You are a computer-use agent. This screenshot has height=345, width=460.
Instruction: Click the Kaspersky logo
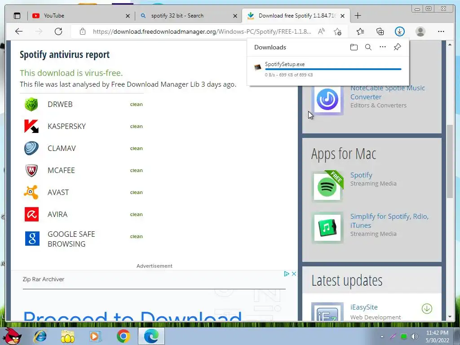[x=31, y=126]
